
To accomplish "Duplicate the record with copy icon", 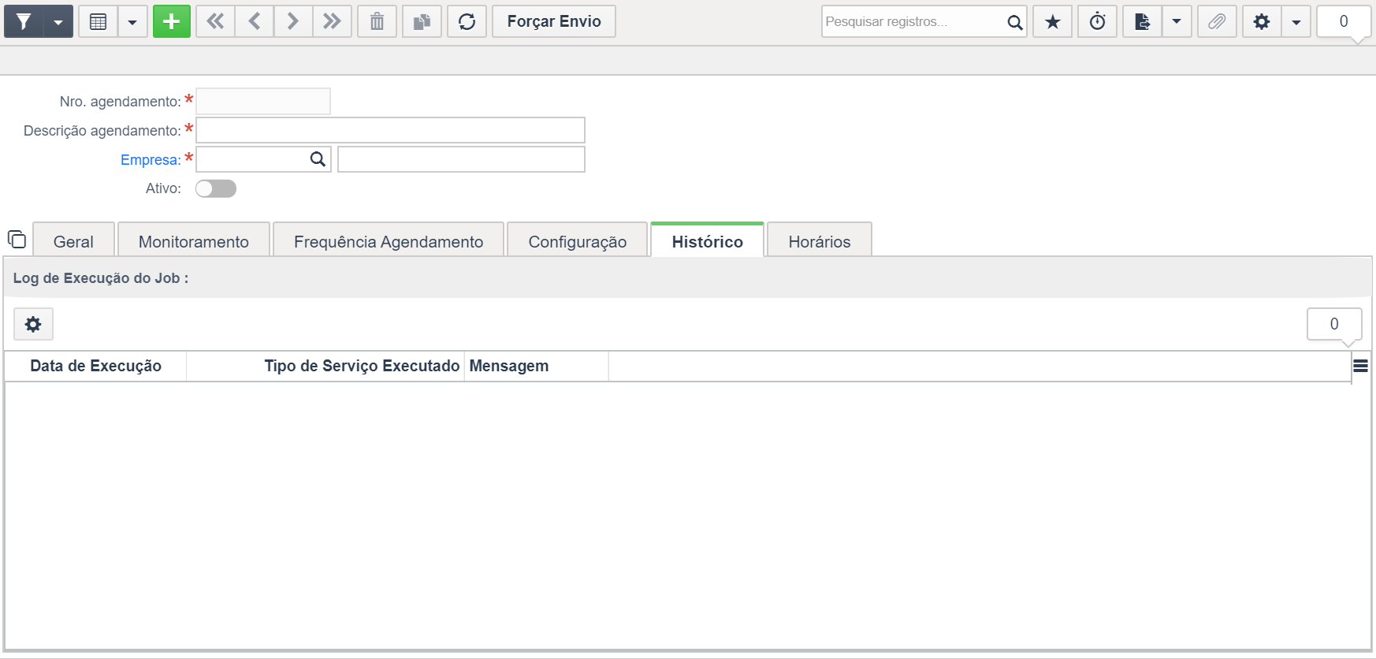I will pyautogui.click(x=422, y=21).
